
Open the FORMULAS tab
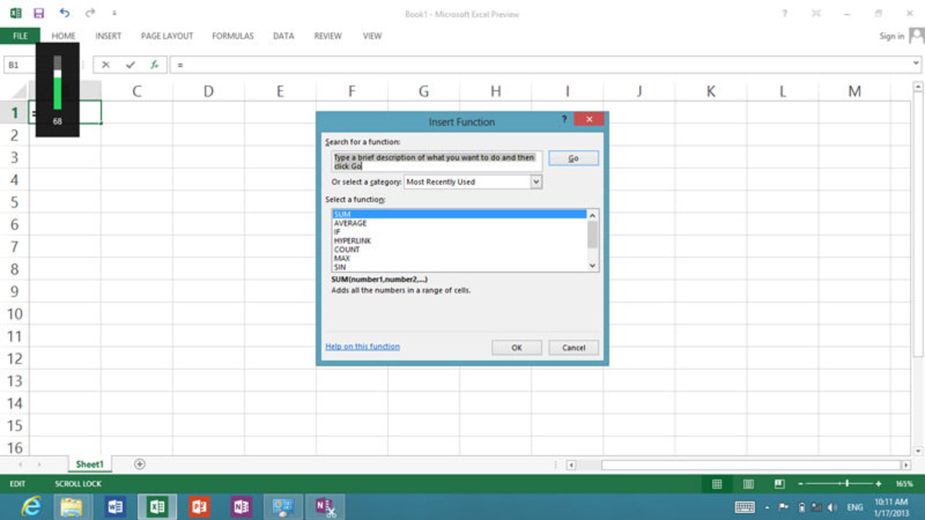(x=233, y=36)
